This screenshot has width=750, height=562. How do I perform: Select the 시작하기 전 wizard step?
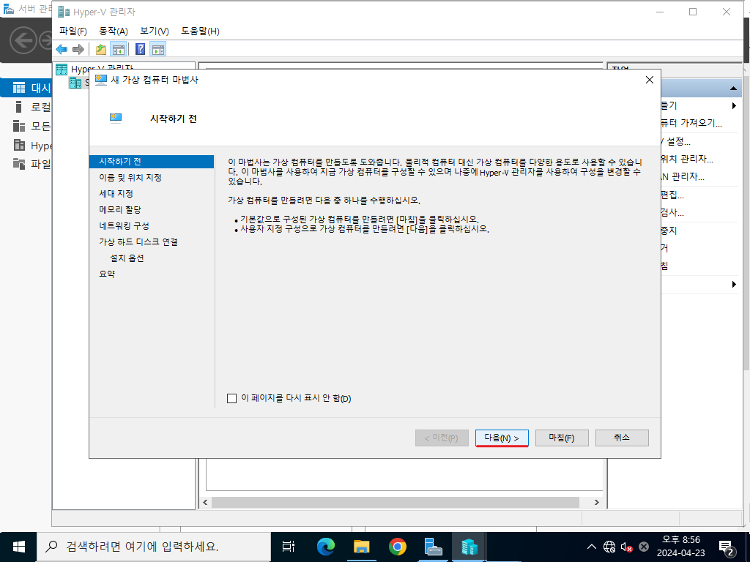click(x=151, y=162)
